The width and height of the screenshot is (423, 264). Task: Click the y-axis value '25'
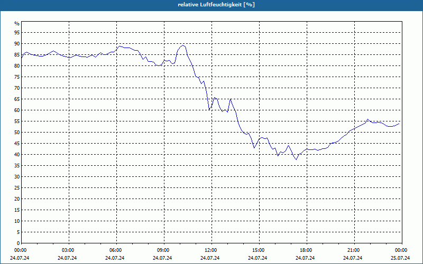pos(17,188)
